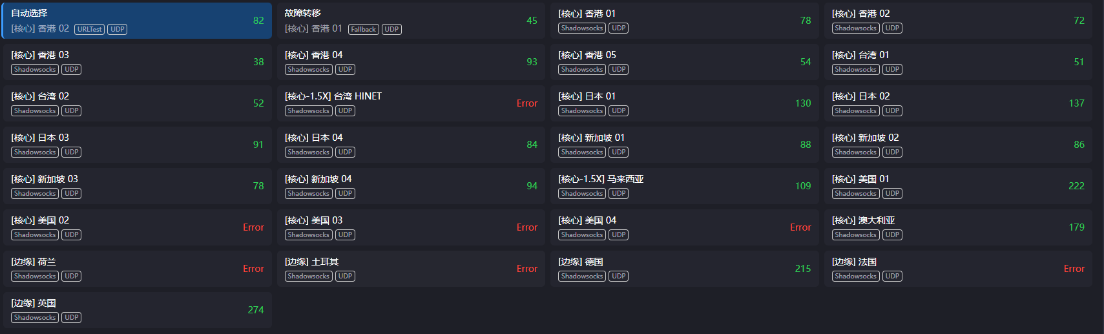Click the Shadowsocks tag on [边缘] 德国
Image resolution: width=1104 pixels, height=334 pixels.
pos(582,276)
